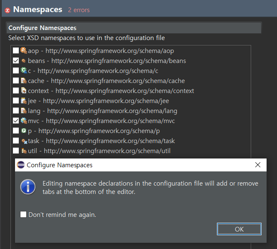Click the aop namespace icon
The height and width of the screenshot is (249, 277).
(x=24, y=50)
